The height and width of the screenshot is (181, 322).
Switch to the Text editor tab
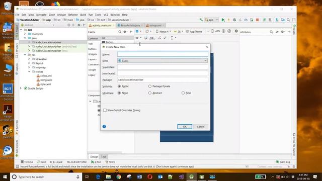[103, 157]
